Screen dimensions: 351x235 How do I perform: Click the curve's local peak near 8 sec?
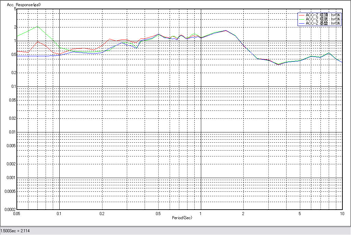click(x=329, y=53)
